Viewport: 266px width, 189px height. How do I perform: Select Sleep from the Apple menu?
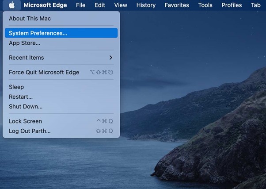(61, 87)
